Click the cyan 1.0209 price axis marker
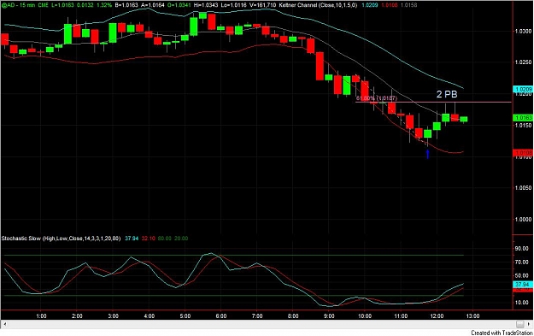Viewport: 534px width, 336px height. click(x=523, y=89)
